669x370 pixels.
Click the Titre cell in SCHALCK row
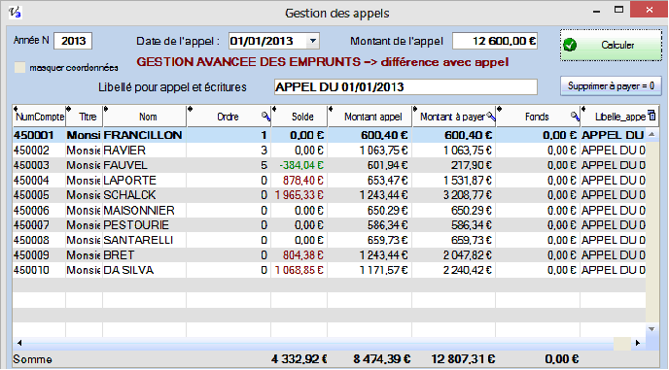point(84,195)
